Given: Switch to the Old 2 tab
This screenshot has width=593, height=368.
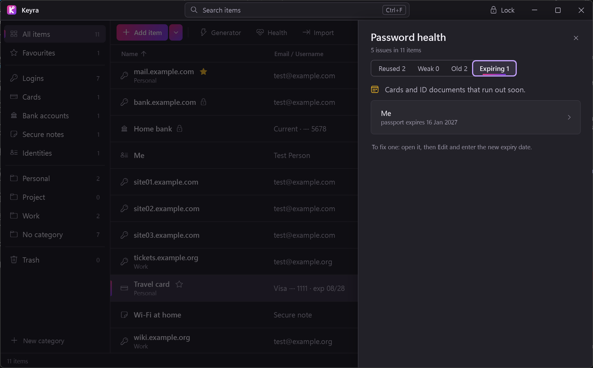Looking at the screenshot, I should 459,69.
